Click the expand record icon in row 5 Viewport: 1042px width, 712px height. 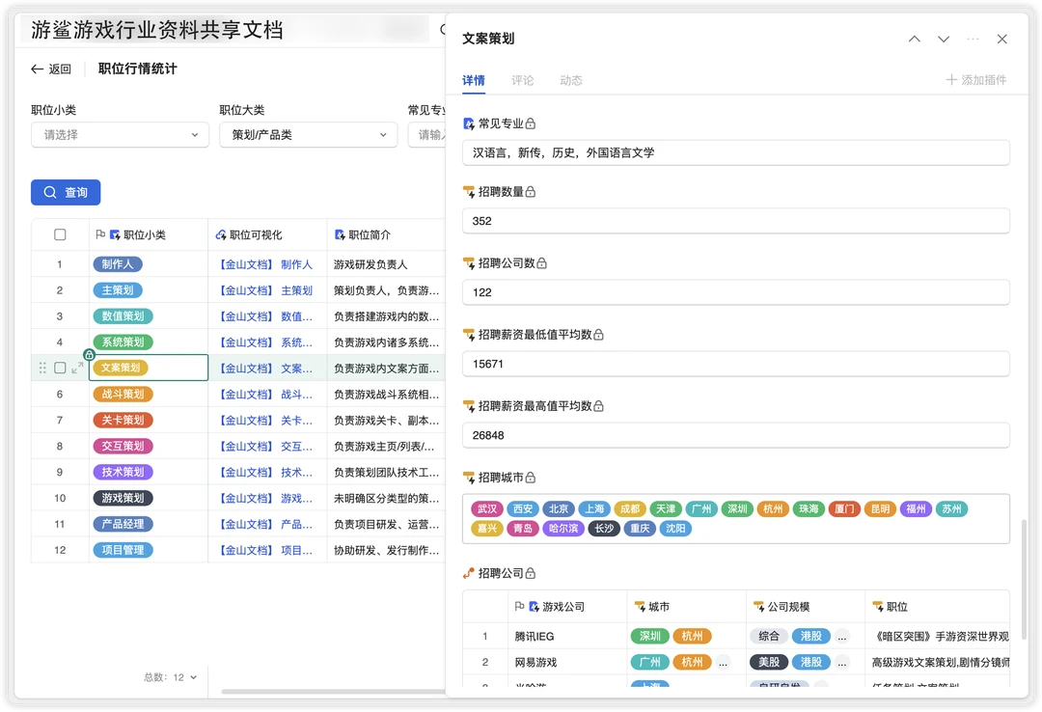[77, 368]
